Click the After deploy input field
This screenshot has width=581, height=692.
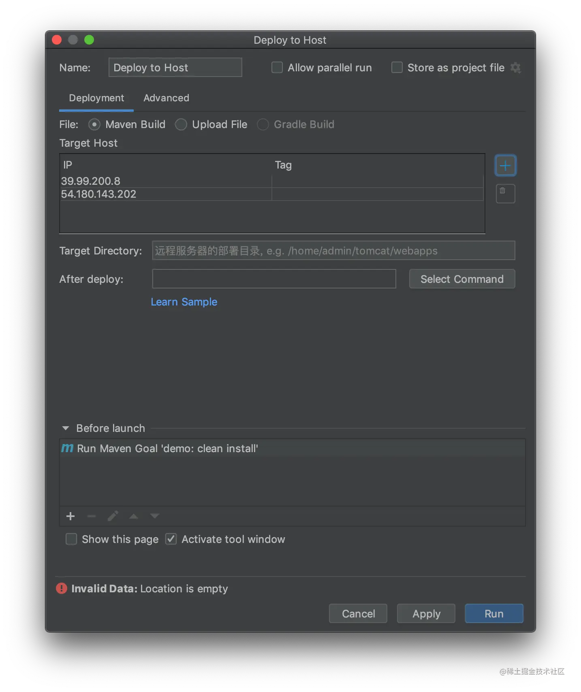coord(274,279)
